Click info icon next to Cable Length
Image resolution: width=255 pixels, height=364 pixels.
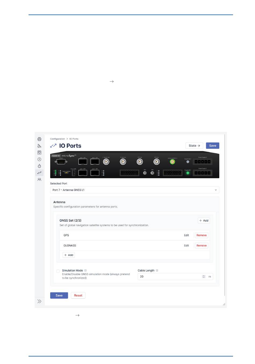point(157,271)
